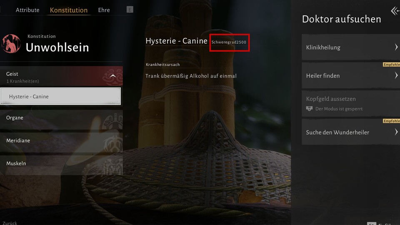Viewport: 400px width, 225px height.
Task: Click the Konstitution character avatar icon
Action: click(11, 43)
